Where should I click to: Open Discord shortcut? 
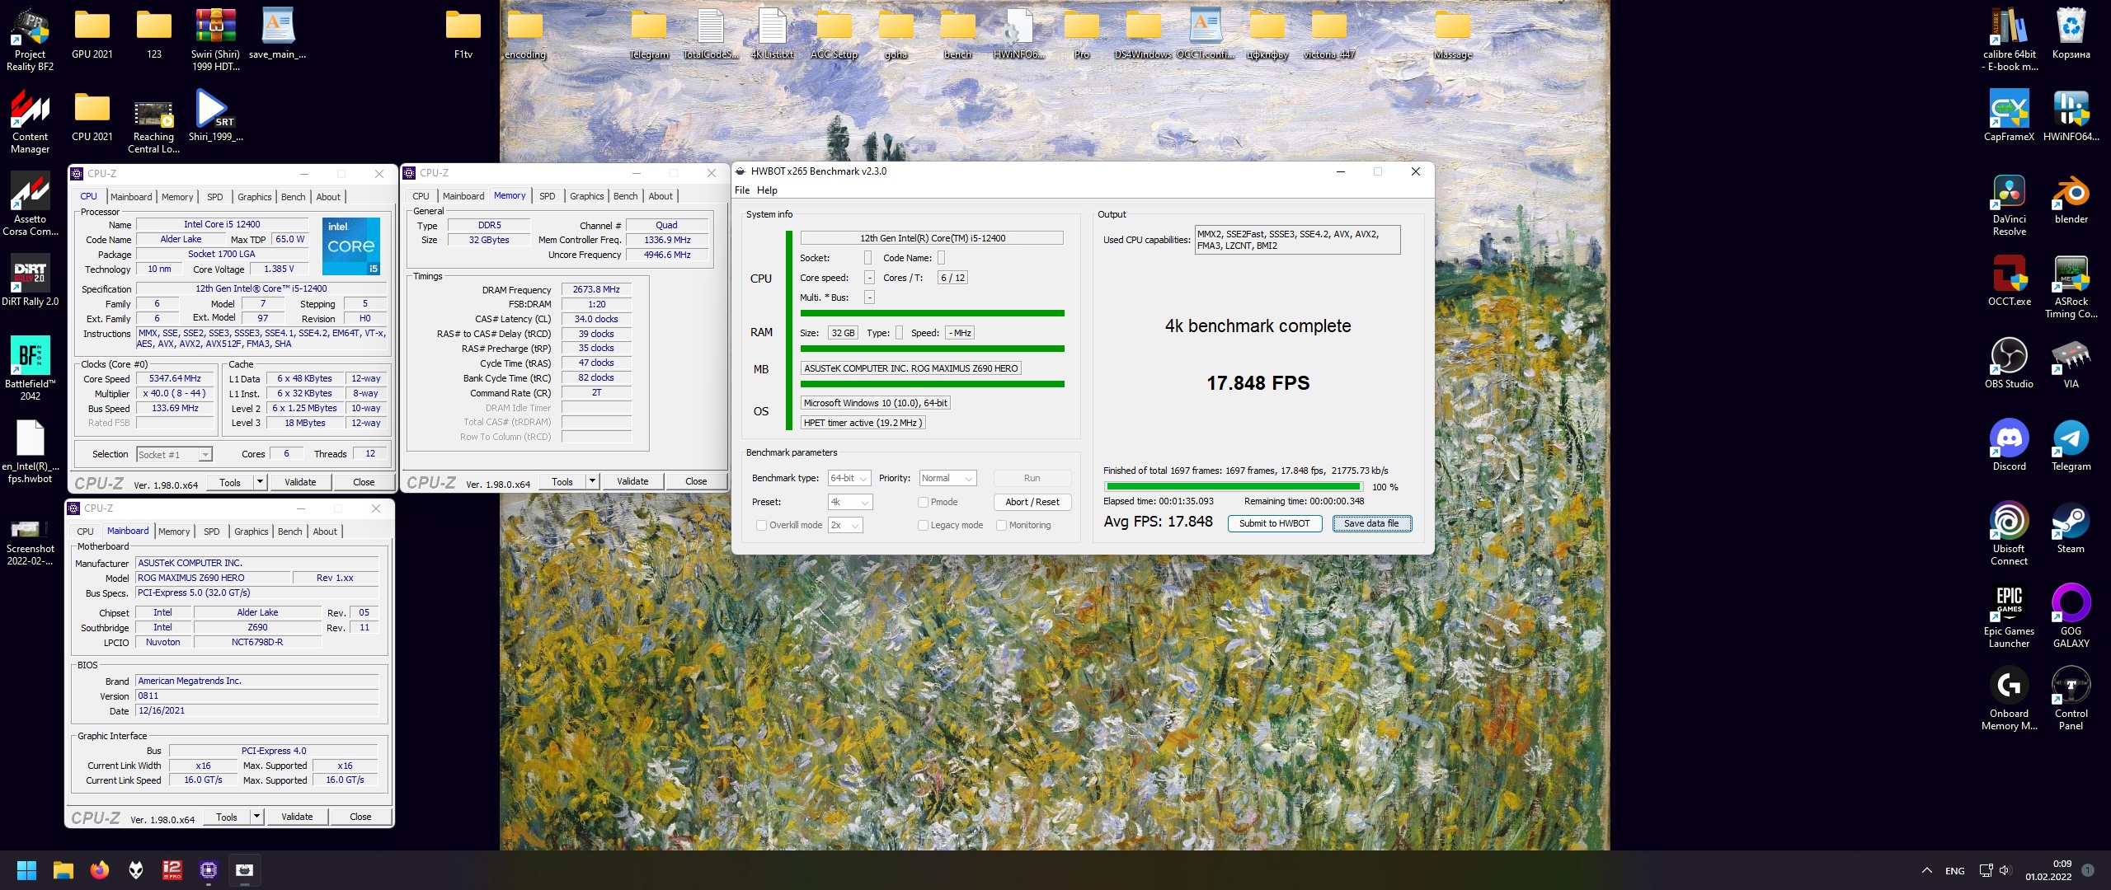2010,446
